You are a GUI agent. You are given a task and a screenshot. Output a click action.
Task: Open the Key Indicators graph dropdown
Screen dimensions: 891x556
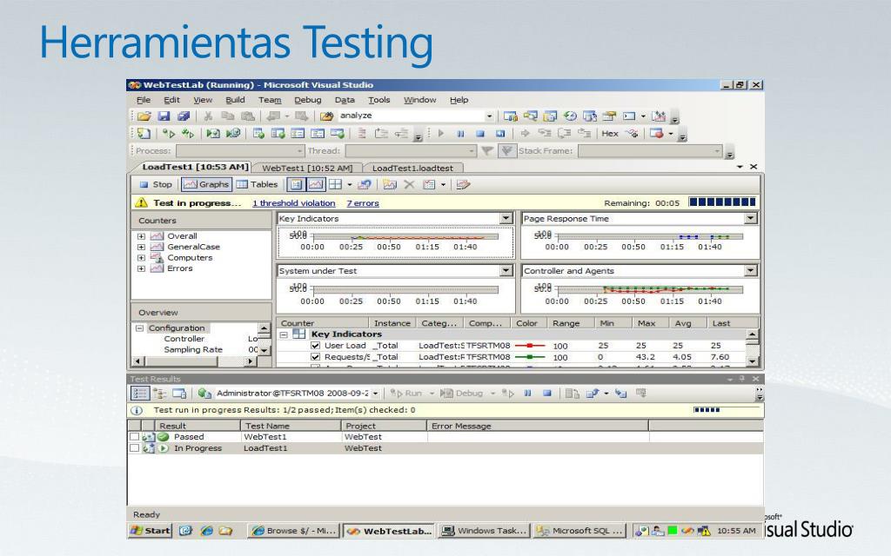point(506,218)
